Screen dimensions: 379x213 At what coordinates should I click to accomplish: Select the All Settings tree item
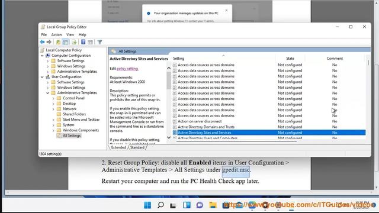click(72, 135)
